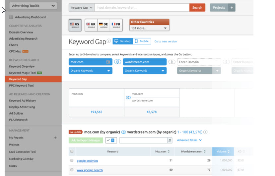Sort by Moz.com column
This screenshot has height=176, width=275.
coord(163,151)
